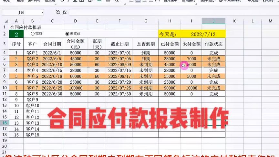Click the 客户1 cell

pyautogui.click(x=32, y=53)
